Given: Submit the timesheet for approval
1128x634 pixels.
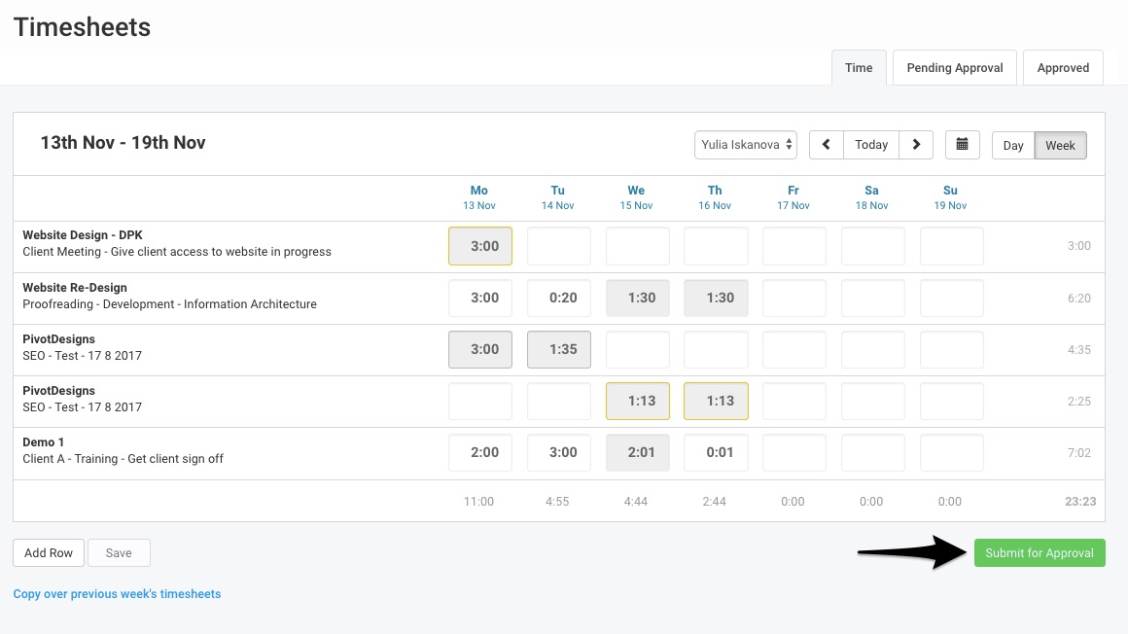Looking at the screenshot, I should point(1040,552).
